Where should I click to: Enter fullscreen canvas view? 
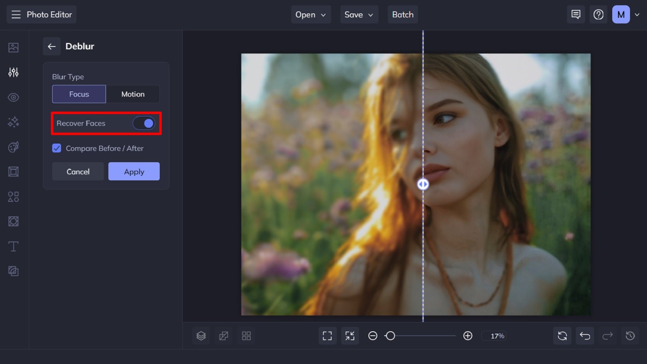pyautogui.click(x=327, y=336)
